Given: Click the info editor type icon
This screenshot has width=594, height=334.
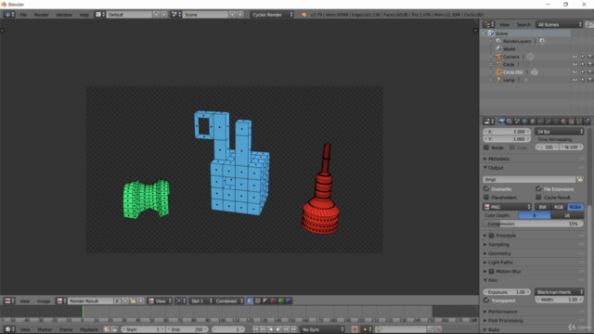Looking at the screenshot, I should click(9, 15).
